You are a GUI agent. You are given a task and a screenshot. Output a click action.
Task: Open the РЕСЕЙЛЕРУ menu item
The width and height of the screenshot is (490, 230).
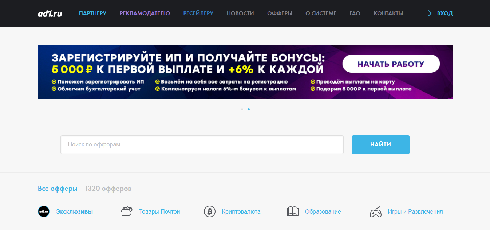[198, 13]
